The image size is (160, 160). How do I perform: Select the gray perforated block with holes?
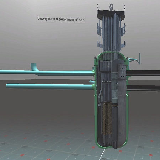point(122,72)
